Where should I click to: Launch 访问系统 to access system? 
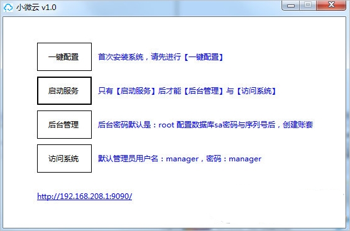tap(64, 159)
